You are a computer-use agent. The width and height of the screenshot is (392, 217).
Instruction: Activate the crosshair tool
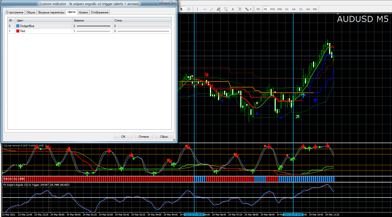(189, 9)
